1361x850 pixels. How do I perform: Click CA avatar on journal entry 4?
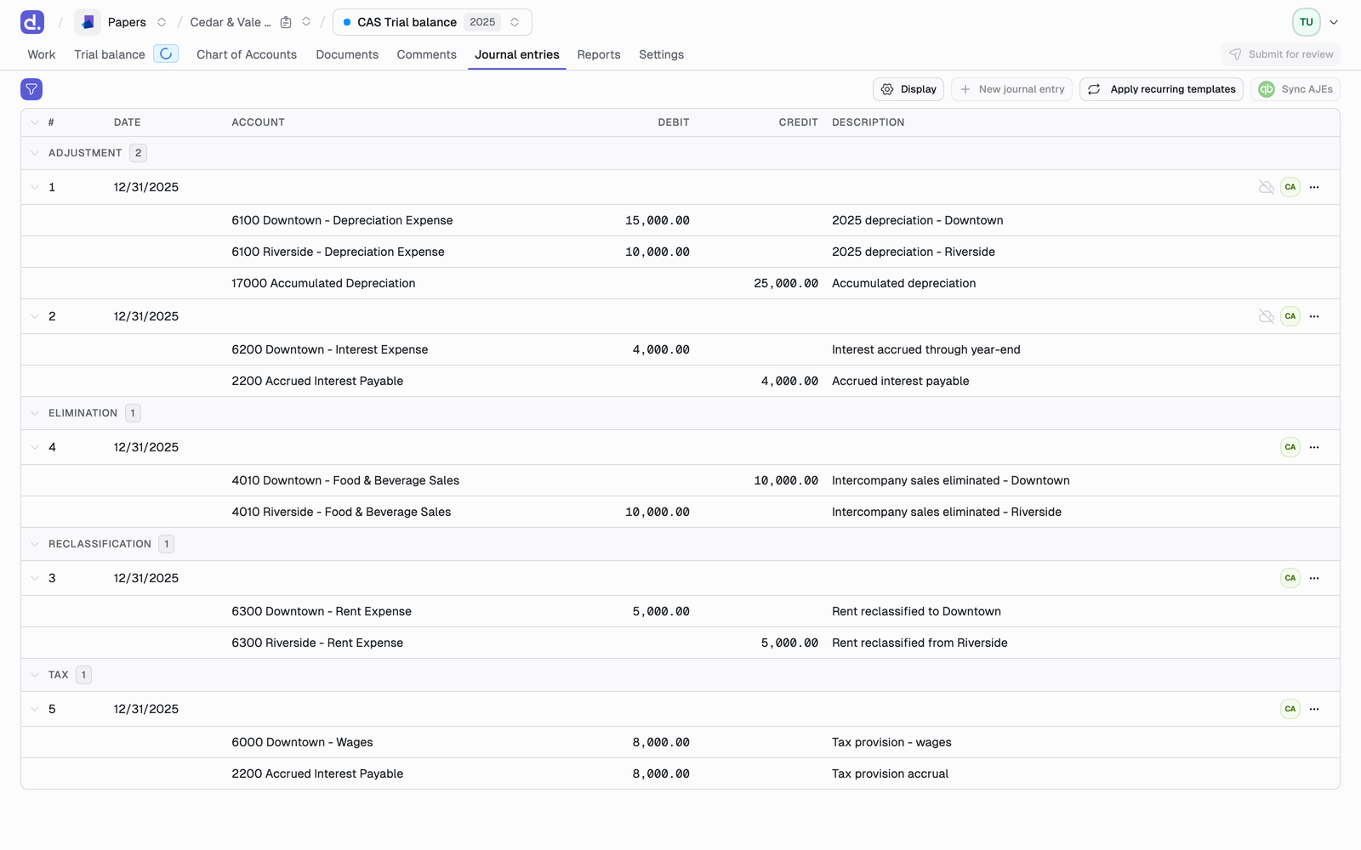point(1290,447)
